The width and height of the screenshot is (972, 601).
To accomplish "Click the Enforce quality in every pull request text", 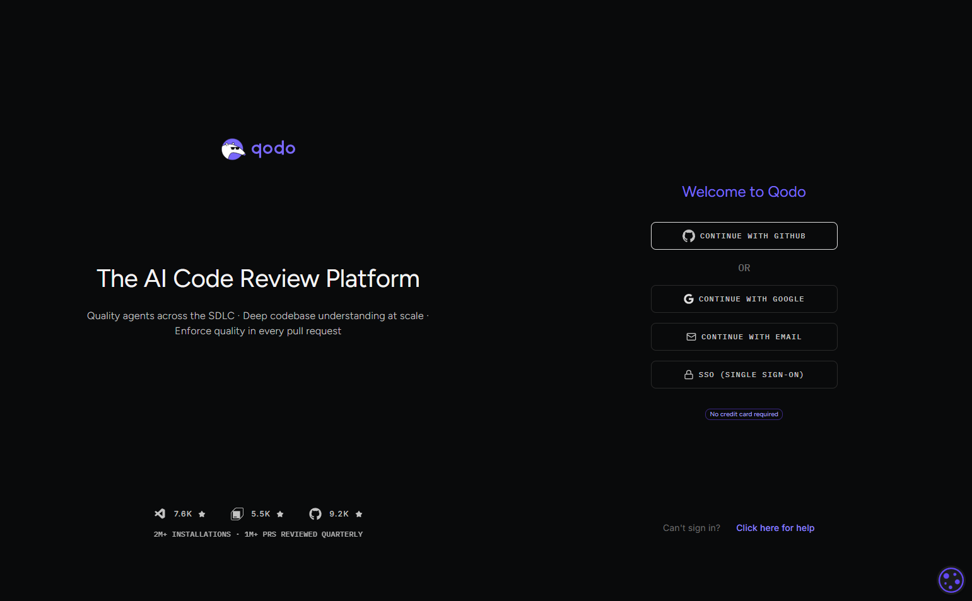I will [x=258, y=331].
